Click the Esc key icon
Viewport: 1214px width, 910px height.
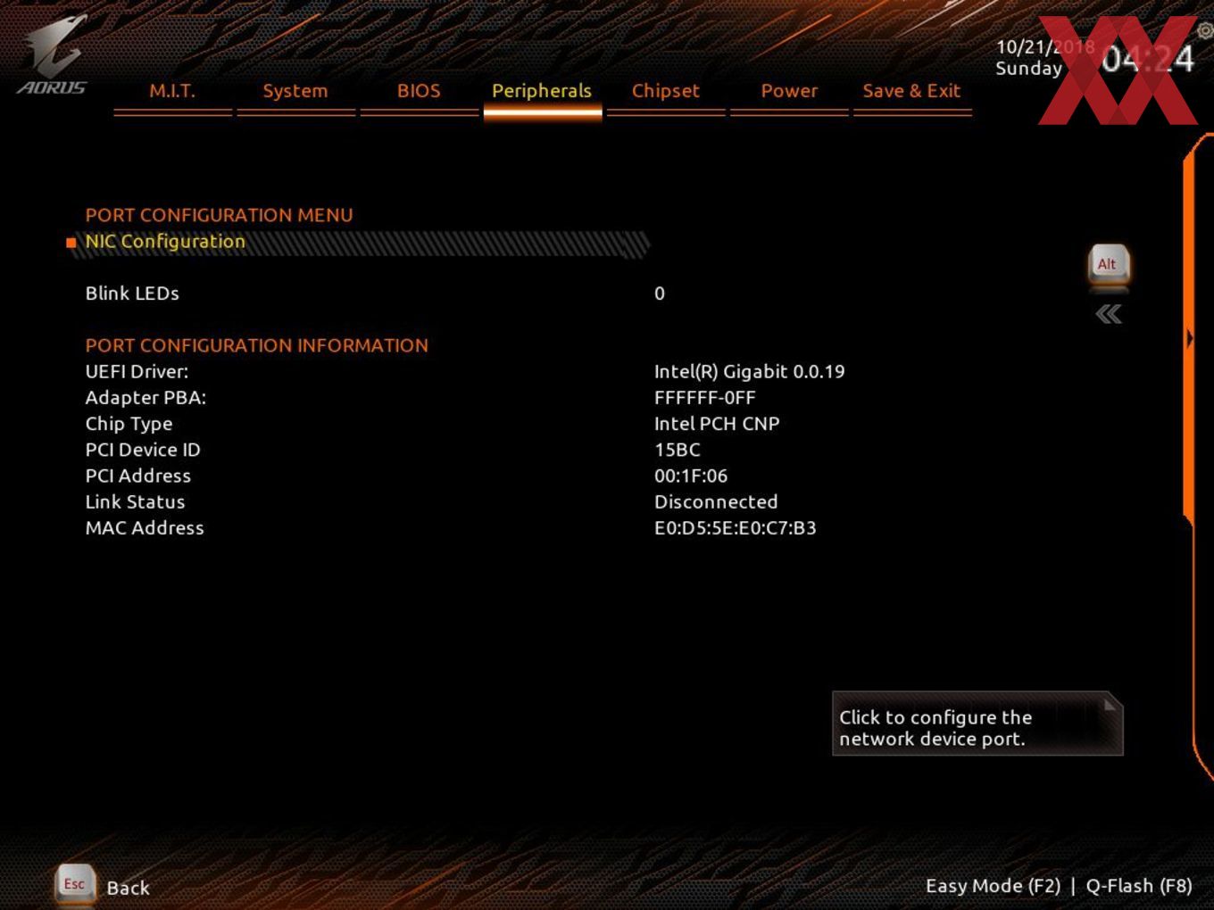click(74, 884)
